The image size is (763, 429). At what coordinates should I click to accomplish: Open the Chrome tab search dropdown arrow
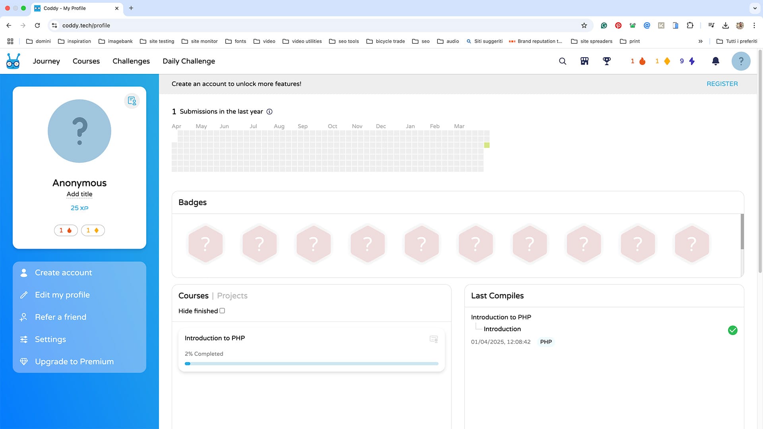(755, 8)
